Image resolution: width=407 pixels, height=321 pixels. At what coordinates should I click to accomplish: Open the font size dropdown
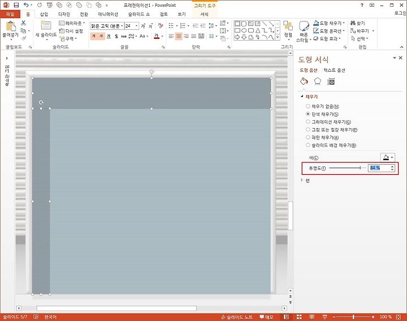137,26
